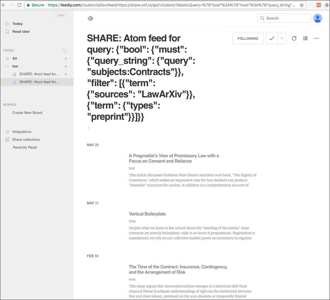Click into the Search field
The height and width of the screenshot is (300, 330).
(284, 18)
